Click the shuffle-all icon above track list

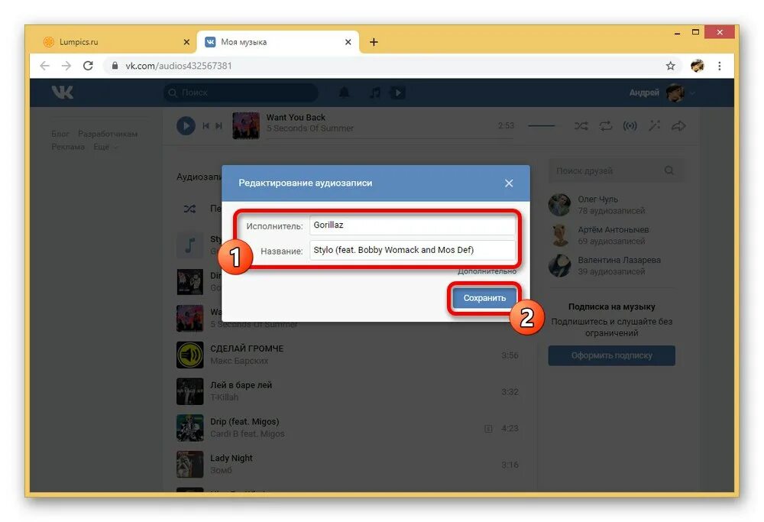189,209
